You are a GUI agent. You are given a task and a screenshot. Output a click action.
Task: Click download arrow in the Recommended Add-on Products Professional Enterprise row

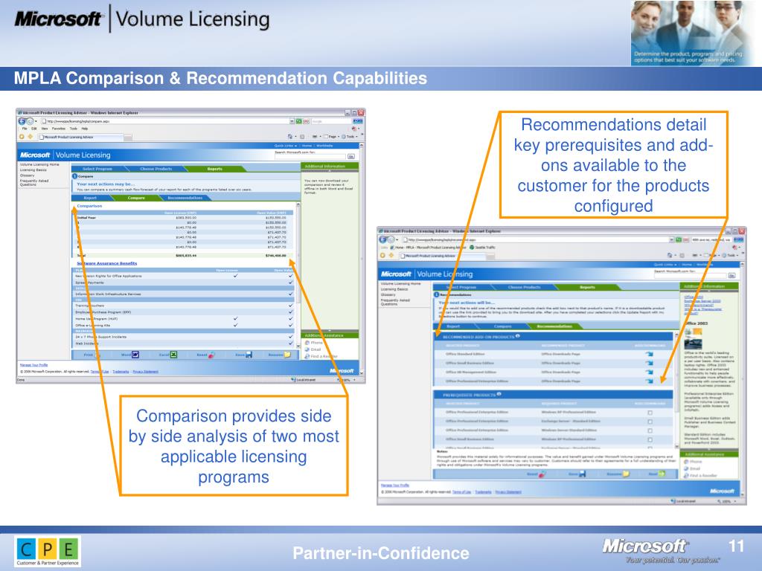point(649,381)
